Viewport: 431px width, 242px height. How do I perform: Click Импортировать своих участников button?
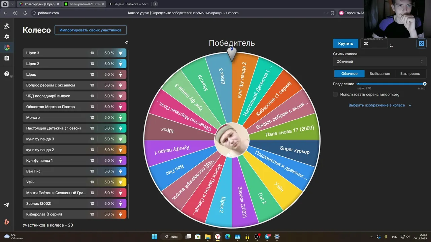tap(91, 30)
